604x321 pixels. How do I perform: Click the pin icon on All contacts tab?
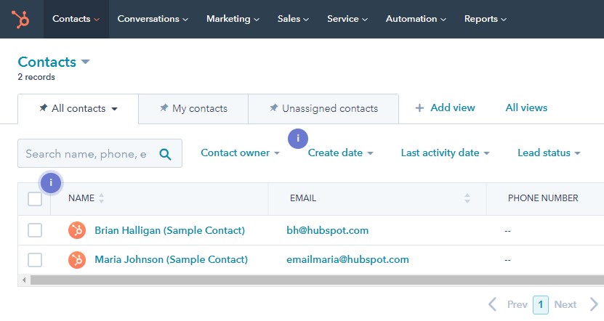coord(43,107)
